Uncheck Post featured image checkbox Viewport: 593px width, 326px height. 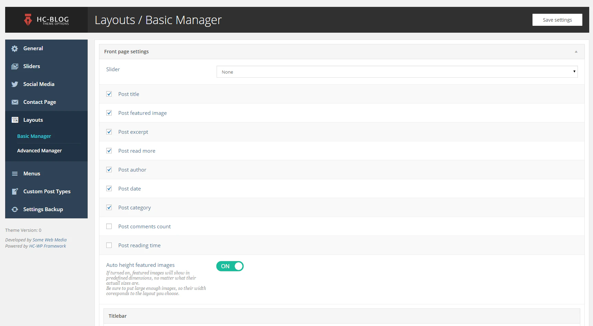[109, 113]
